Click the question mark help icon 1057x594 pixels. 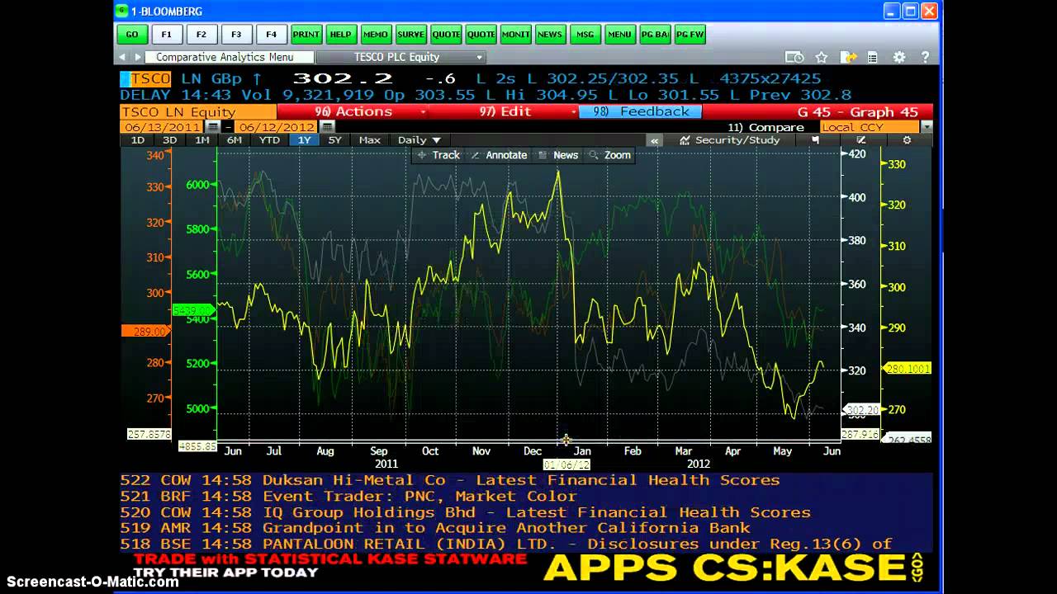926,57
